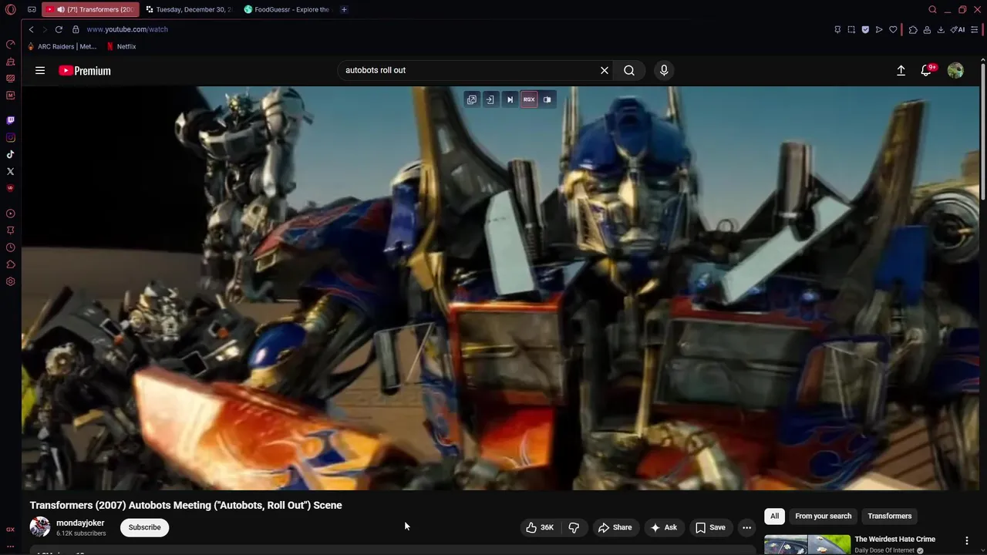
Task: Open Instagram in the sidebar
Action: point(11,137)
